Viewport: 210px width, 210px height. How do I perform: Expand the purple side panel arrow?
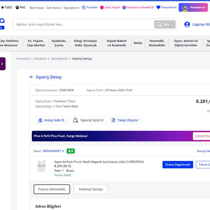point(2,64)
